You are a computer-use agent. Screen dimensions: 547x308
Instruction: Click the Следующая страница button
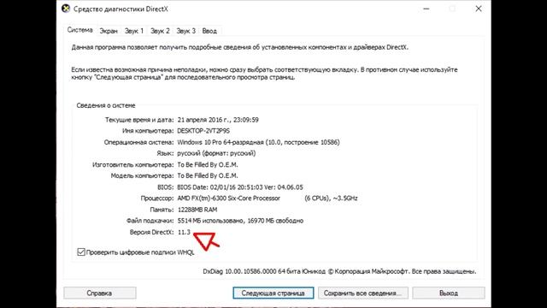273,293
